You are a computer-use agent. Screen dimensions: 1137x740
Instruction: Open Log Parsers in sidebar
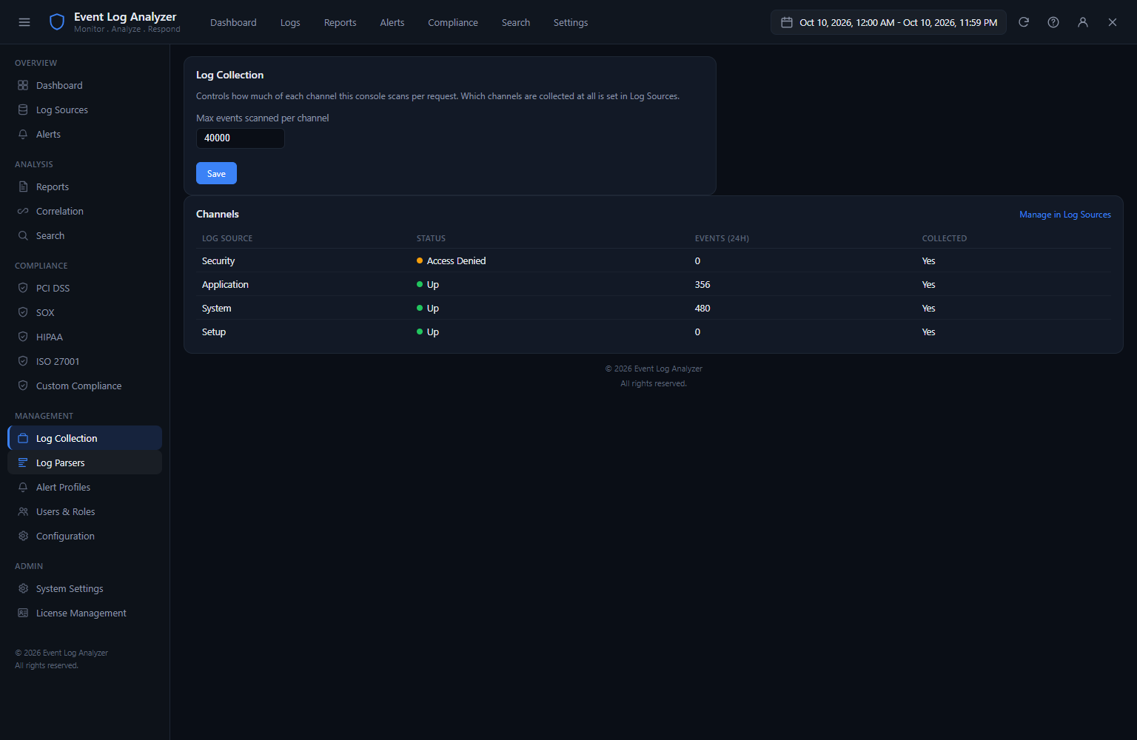84,462
